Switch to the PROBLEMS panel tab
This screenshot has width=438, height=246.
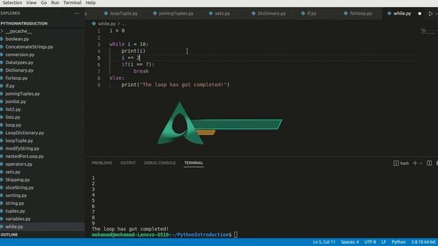pos(102,163)
